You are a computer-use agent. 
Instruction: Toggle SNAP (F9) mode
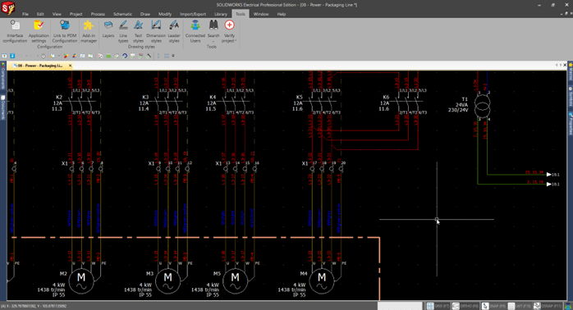(493, 306)
